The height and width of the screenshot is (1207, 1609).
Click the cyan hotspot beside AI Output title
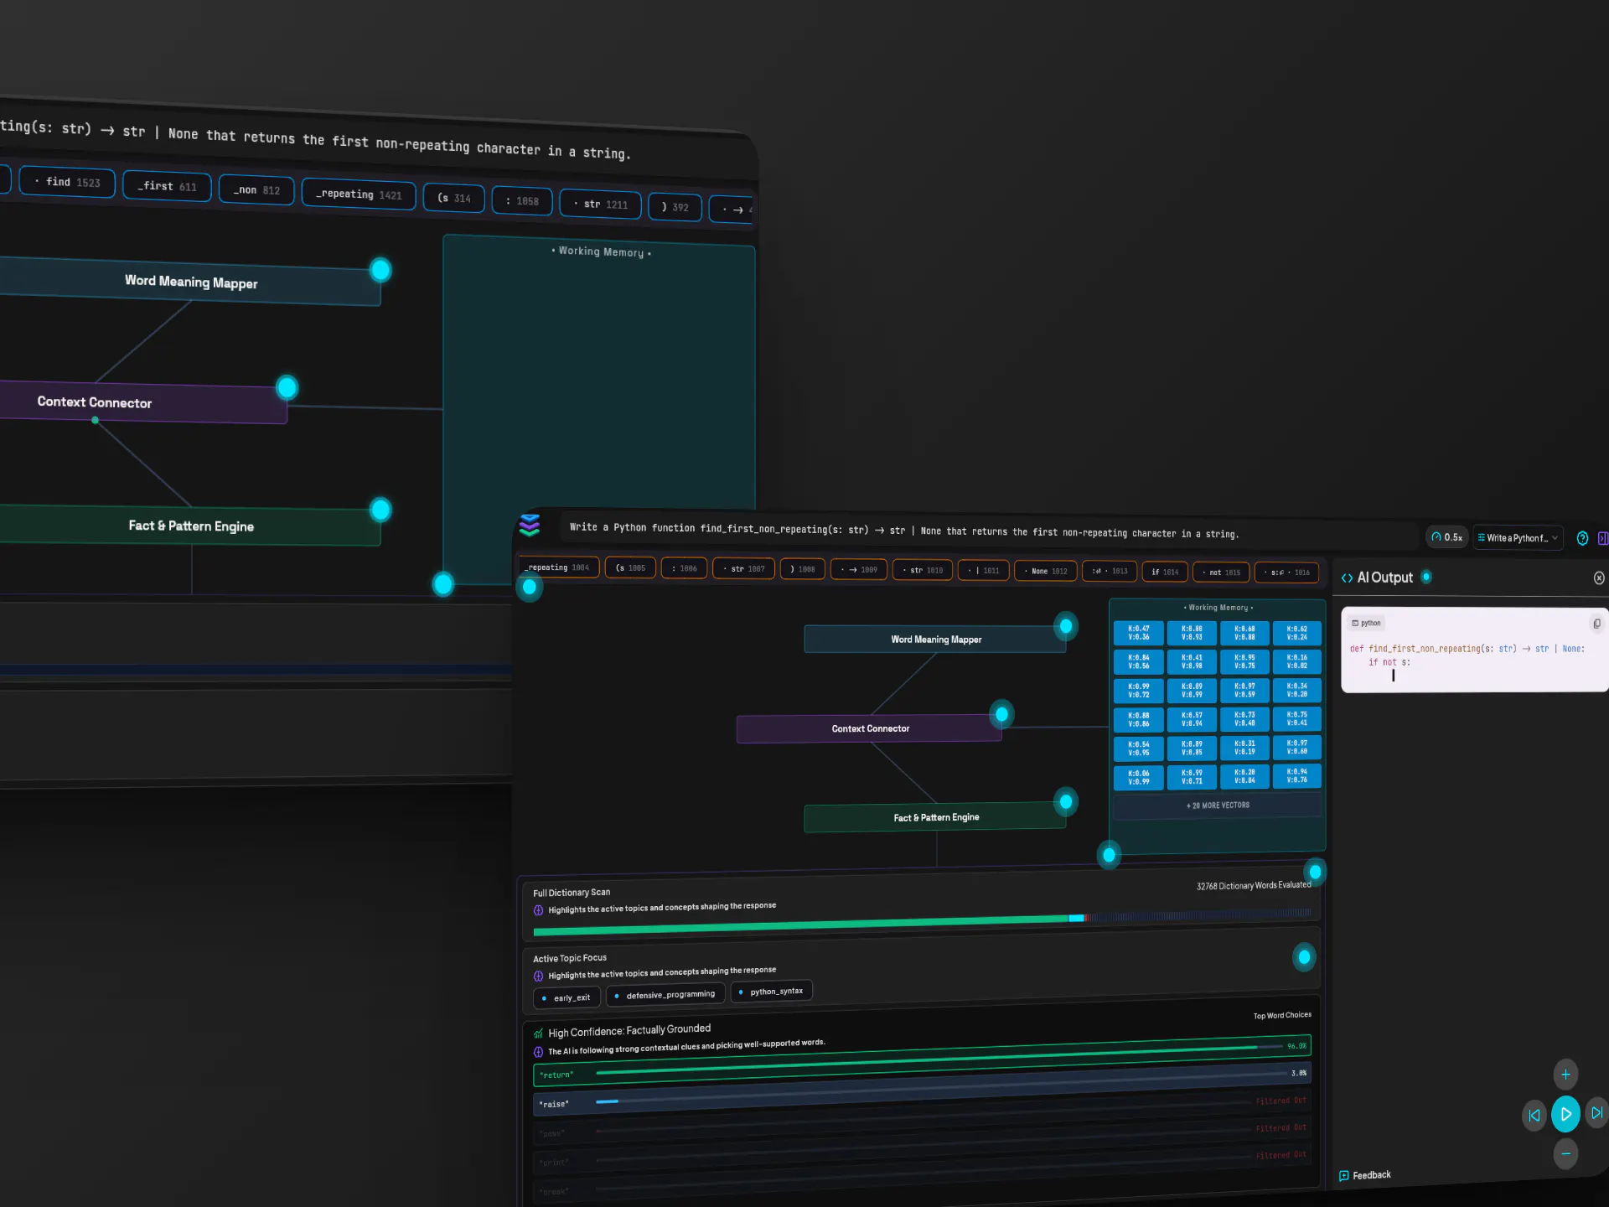point(1426,577)
